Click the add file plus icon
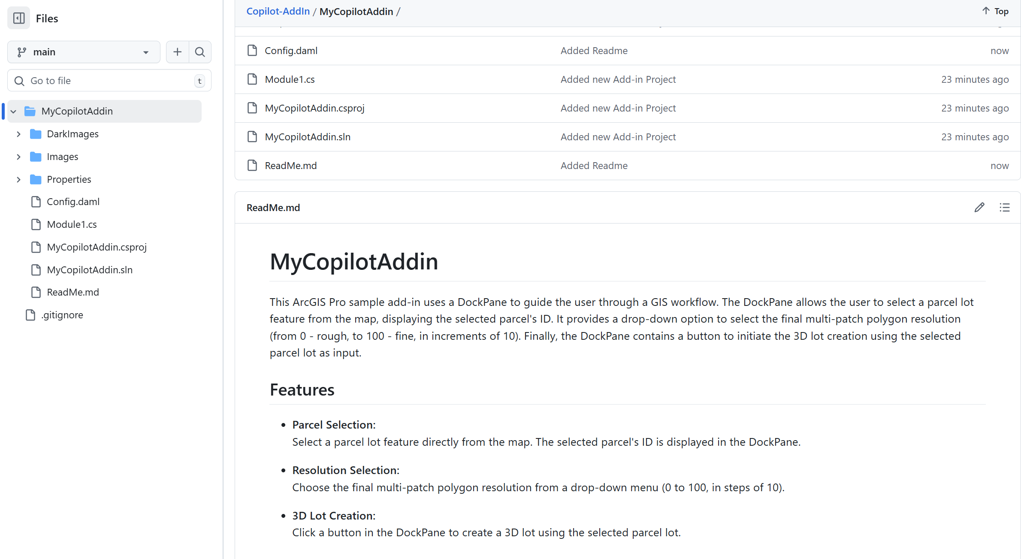Screen dimensions: 1021x559 coord(177,51)
